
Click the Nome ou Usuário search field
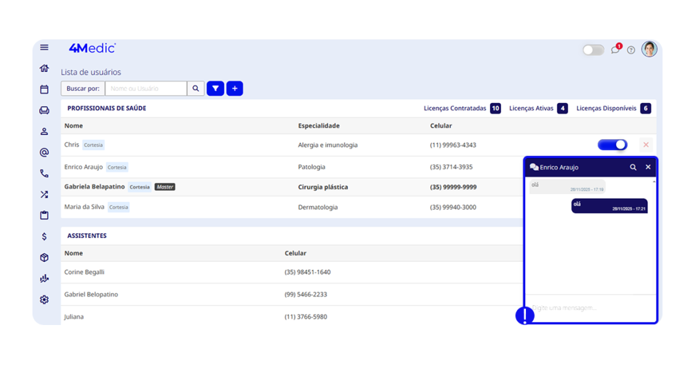145,88
